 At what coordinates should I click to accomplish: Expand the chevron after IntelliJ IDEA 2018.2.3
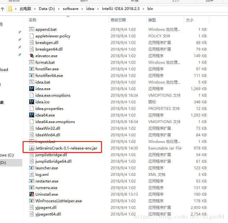143,9
